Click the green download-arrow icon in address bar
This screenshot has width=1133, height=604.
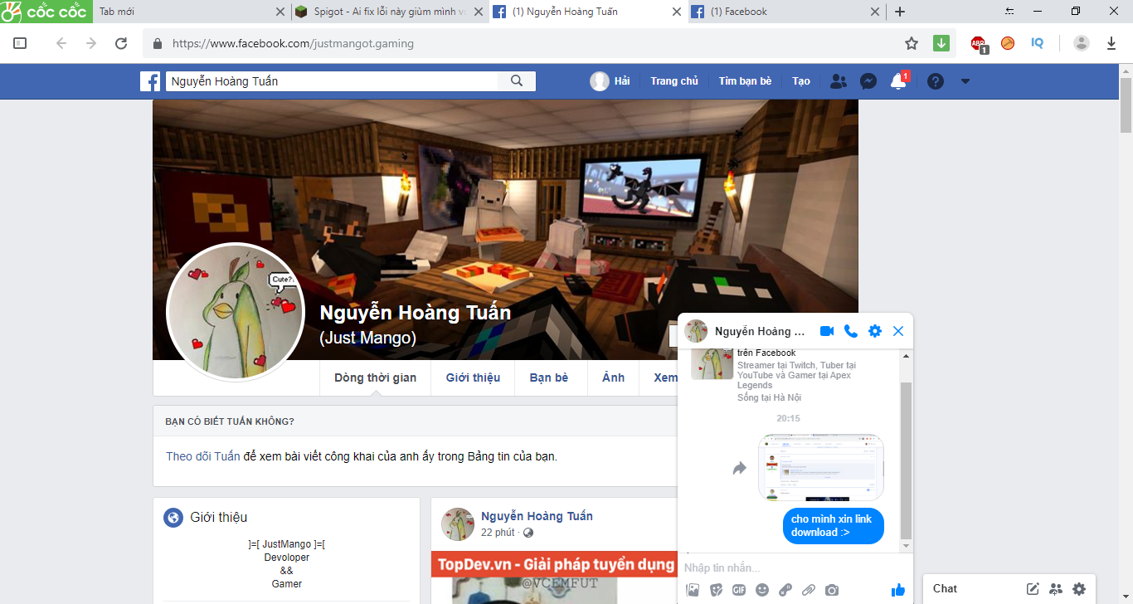coord(941,43)
